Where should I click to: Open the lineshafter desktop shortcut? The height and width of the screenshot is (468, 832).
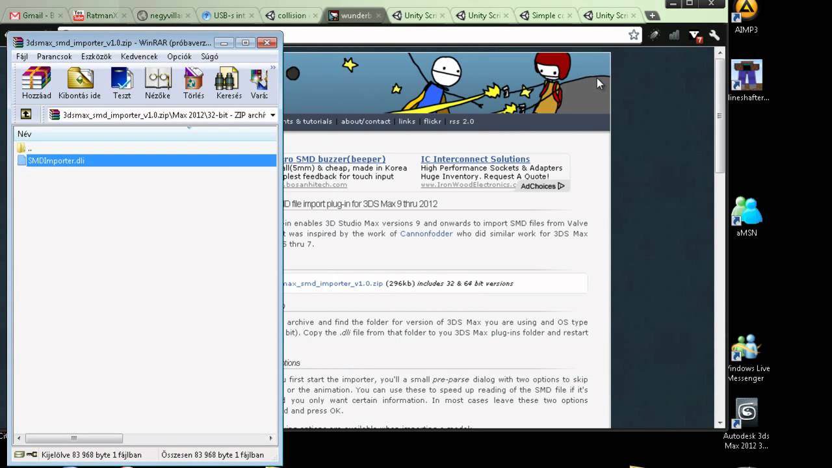[747, 81]
